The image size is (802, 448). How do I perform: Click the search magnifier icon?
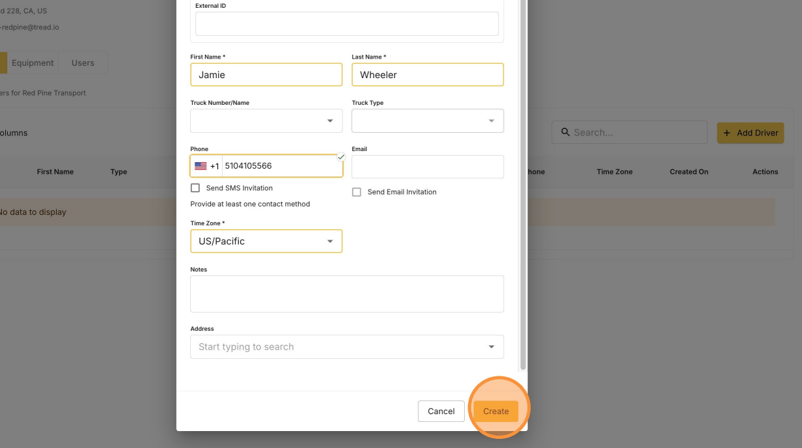[x=565, y=132]
